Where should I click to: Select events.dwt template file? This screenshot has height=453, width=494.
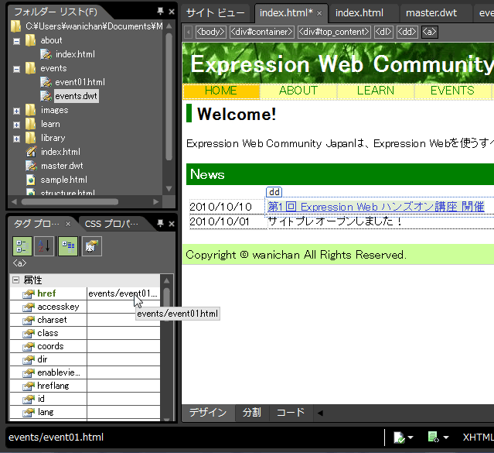pos(76,96)
